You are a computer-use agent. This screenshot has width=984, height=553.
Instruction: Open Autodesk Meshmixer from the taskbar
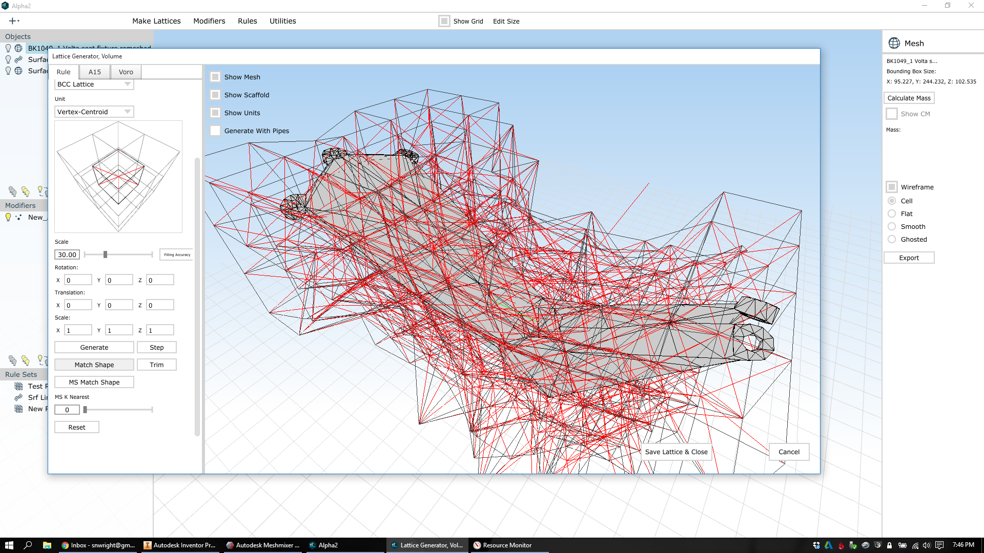(263, 545)
